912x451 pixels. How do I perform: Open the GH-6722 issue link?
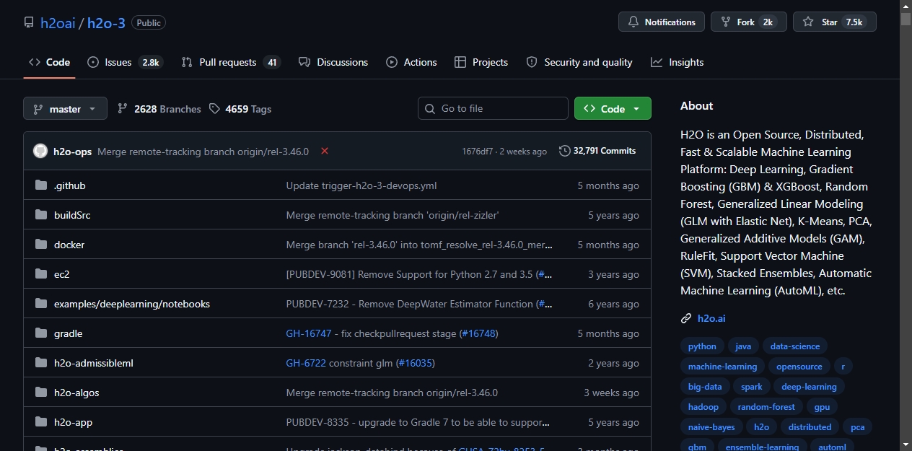(306, 363)
